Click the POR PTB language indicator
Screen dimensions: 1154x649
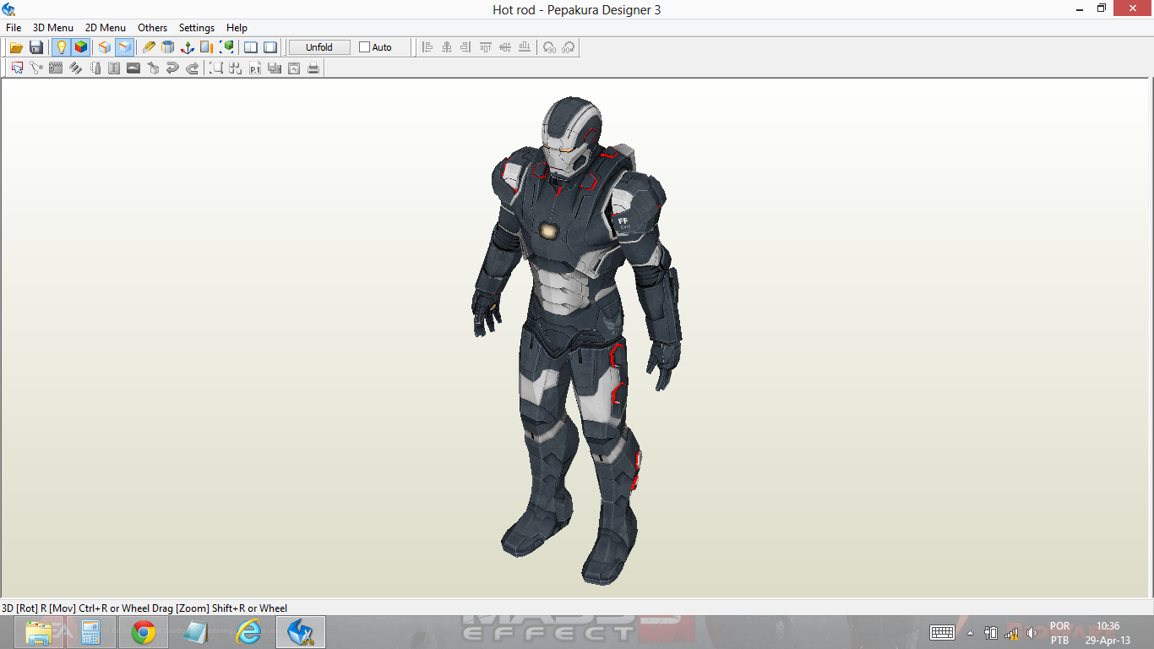tap(1059, 633)
